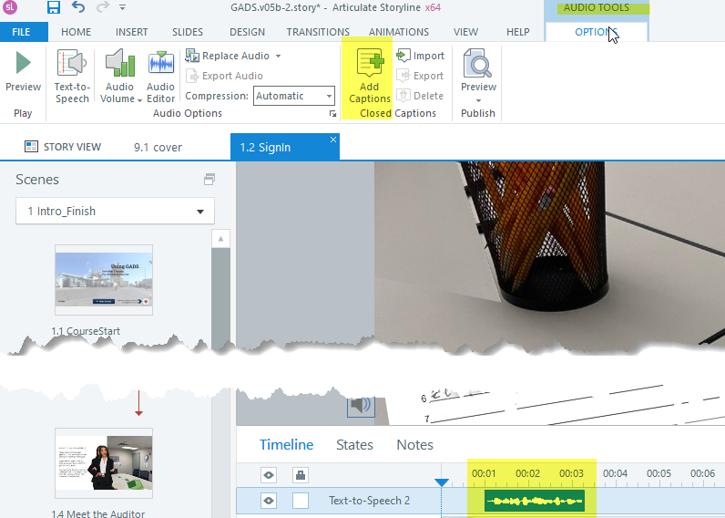Click the scenes panel vertical scrollbar thumb
This screenshot has height=518, width=725.
221,296
